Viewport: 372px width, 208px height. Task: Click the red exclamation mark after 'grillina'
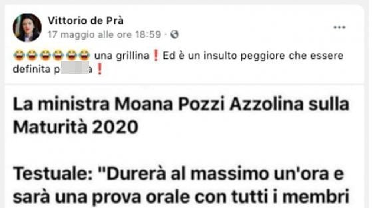[156, 56]
